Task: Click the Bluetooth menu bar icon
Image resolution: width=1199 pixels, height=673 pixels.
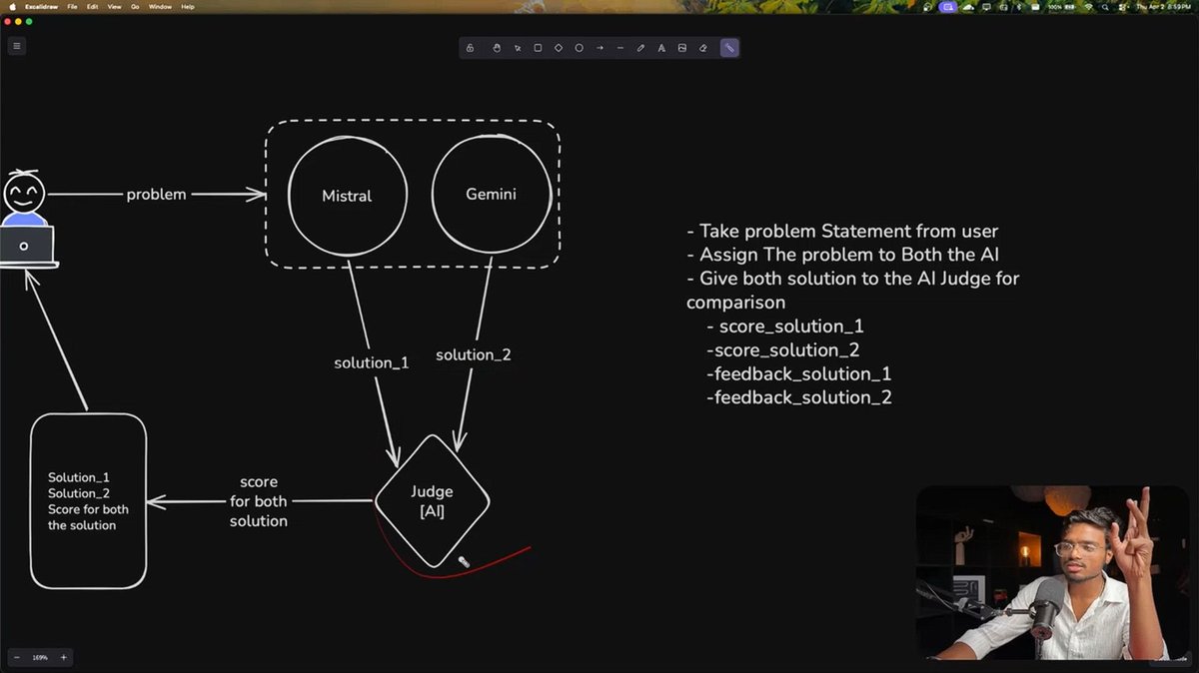Action: [1019, 7]
